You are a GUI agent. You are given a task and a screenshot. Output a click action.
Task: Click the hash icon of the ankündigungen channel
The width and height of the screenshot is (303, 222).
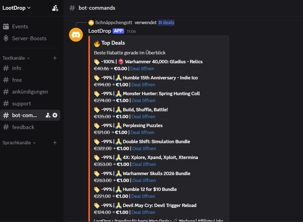click(x=6, y=92)
